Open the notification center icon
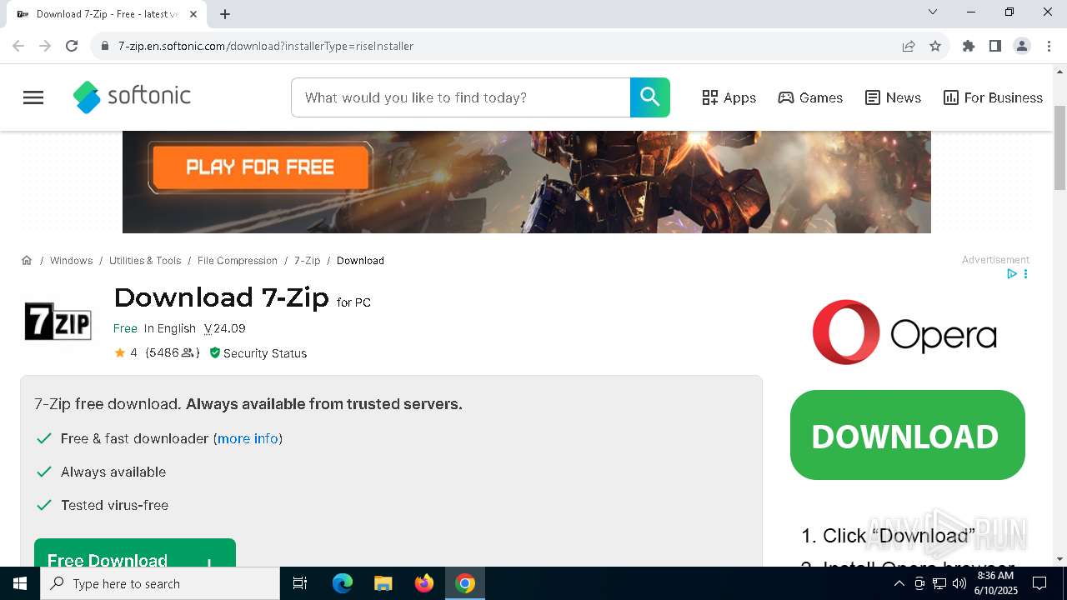 [x=1039, y=583]
